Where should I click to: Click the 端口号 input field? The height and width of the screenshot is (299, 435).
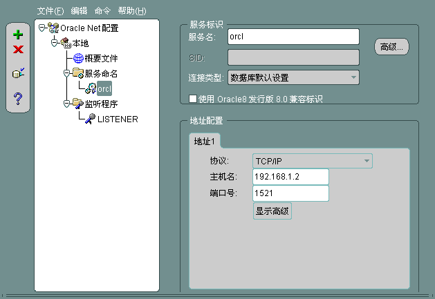(x=290, y=193)
